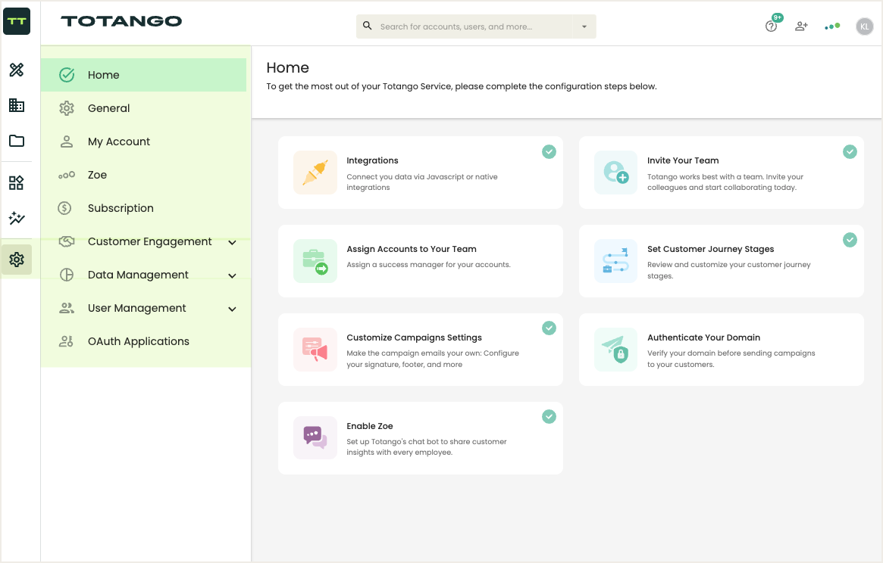The image size is (883, 563).
Task: Click 'To get the most out of' subtitle
Action: [x=462, y=86]
